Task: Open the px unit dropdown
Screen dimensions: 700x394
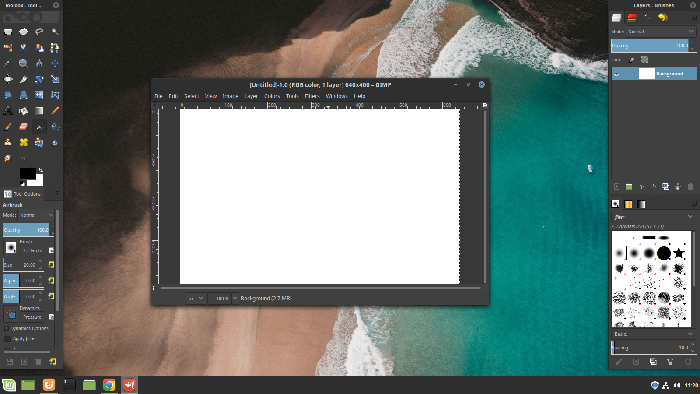Action: (x=196, y=299)
